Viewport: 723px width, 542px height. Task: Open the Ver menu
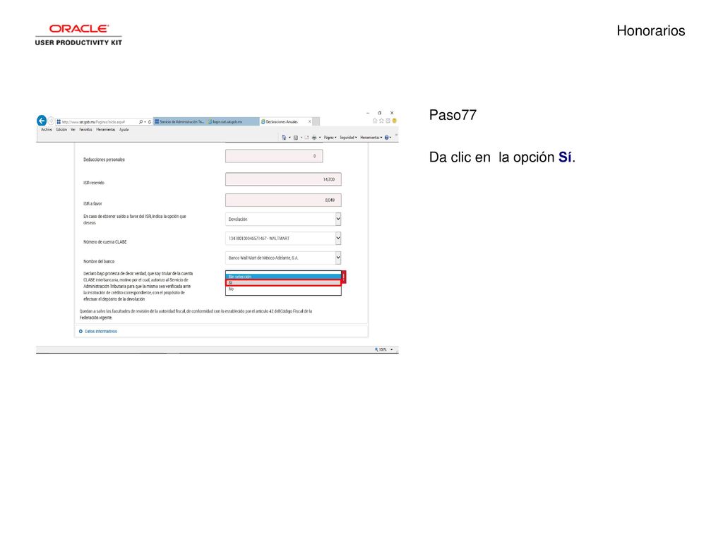[x=73, y=130]
